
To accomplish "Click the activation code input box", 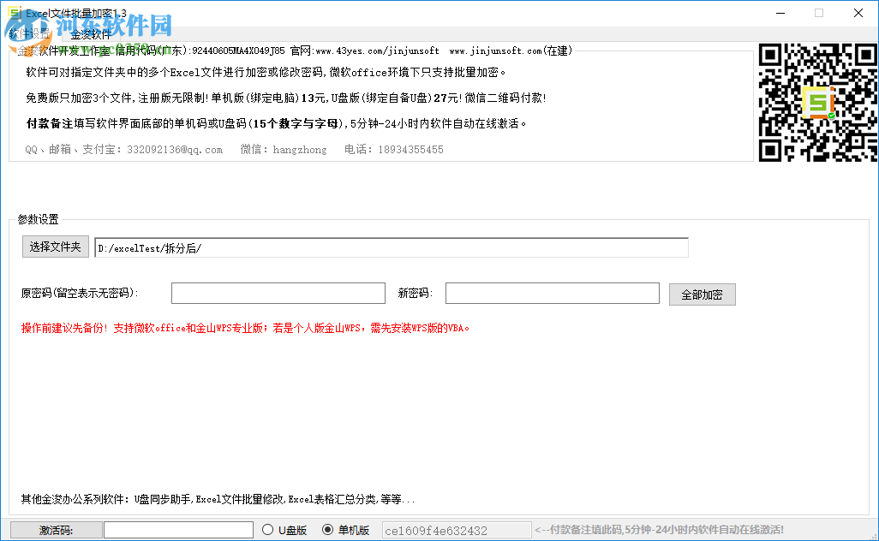I will tap(177, 529).
